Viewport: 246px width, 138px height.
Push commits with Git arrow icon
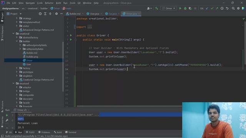[x=217, y=8]
